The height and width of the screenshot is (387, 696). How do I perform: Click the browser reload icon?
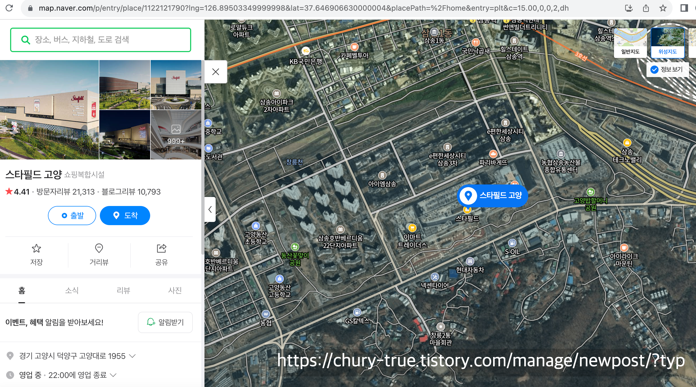click(x=9, y=8)
